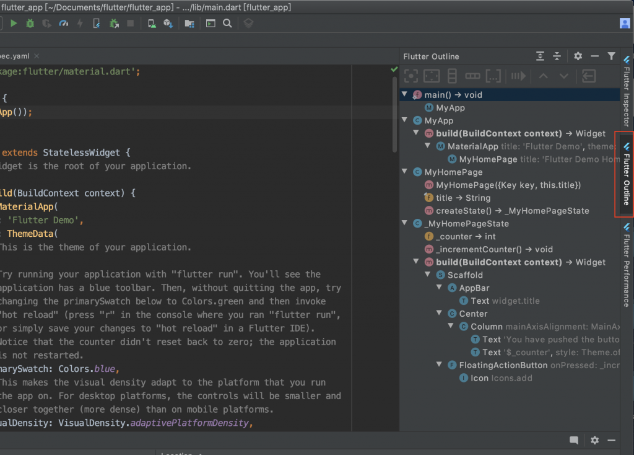Click Collapse All in Flutter Outline header

coord(557,56)
